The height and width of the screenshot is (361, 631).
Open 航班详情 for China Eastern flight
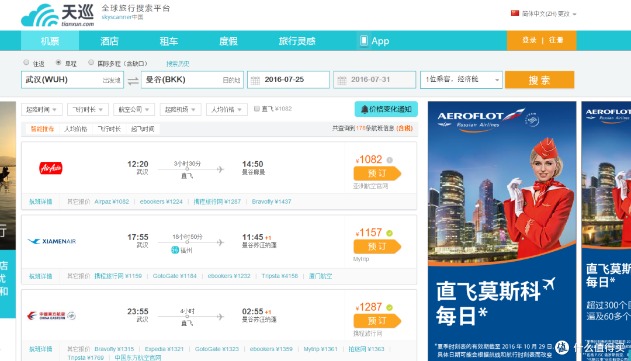pos(41,349)
